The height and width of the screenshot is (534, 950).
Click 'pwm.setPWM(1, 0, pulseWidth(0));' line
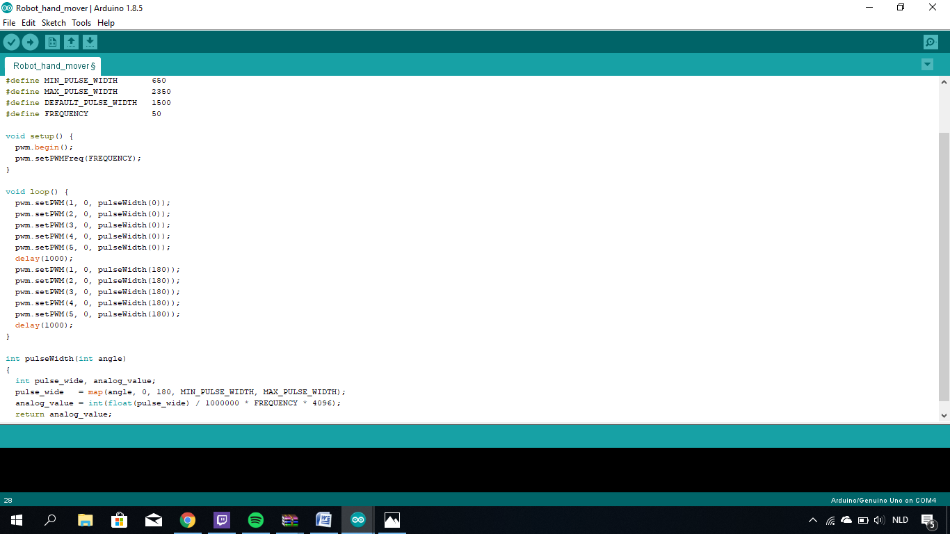tap(92, 203)
